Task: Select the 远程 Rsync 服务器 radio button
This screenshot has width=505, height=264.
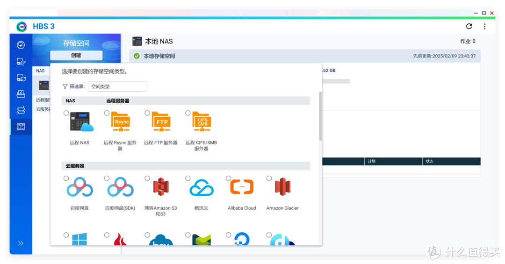Action: pos(107,113)
